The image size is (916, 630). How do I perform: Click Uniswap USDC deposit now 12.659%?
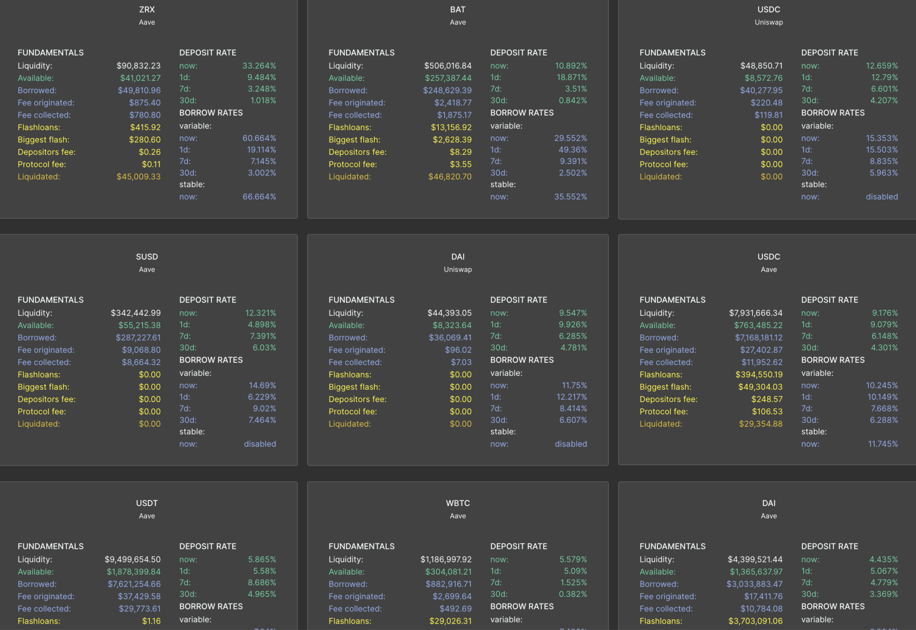[882, 66]
